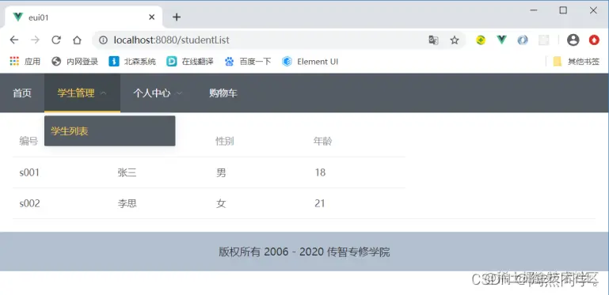Open the 在线翻译 bookmark
The height and width of the screenshot is (295, 609).
click(x=190, y=61)
